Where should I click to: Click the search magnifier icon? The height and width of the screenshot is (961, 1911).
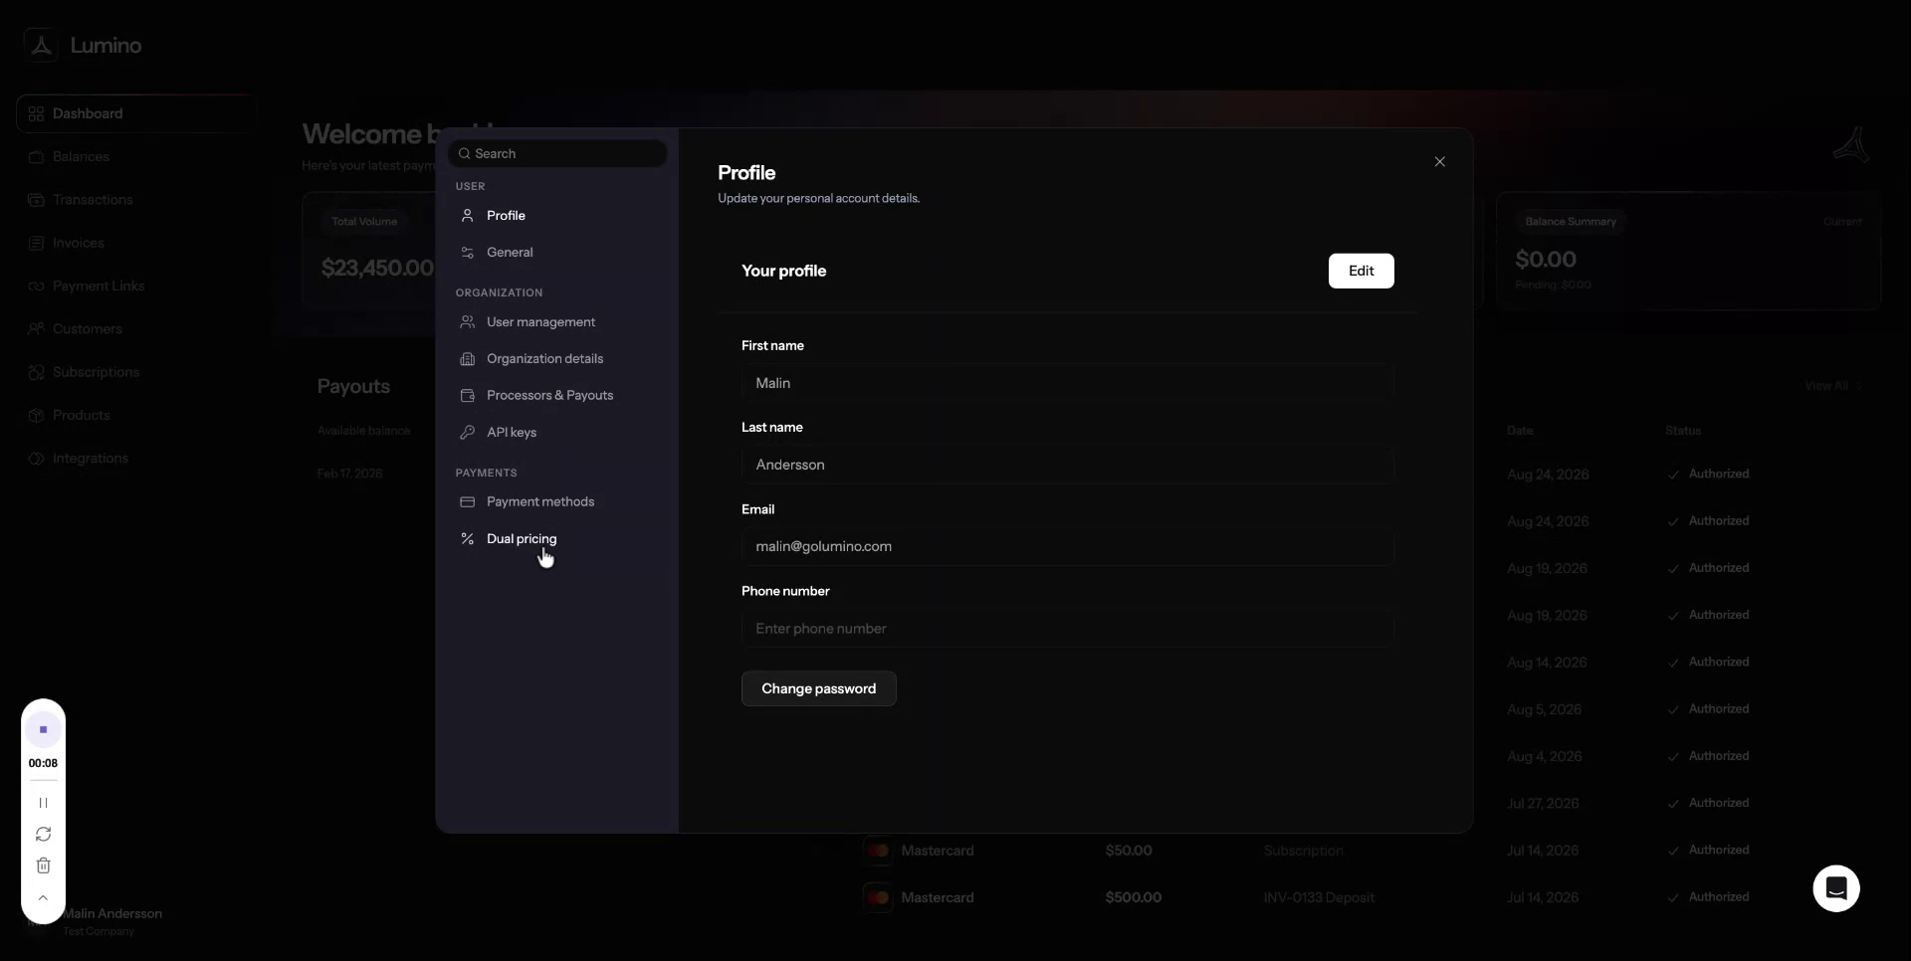(x=464, y=154)
